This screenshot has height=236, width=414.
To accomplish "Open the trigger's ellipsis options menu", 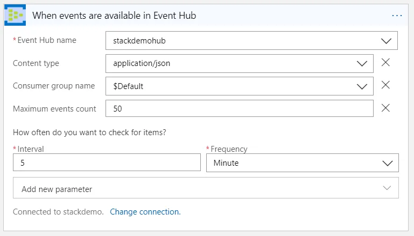I will coord(397,16).
